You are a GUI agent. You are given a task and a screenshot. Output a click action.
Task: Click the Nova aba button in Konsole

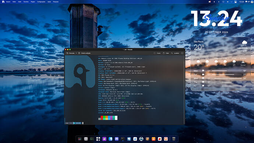[70, 53]
